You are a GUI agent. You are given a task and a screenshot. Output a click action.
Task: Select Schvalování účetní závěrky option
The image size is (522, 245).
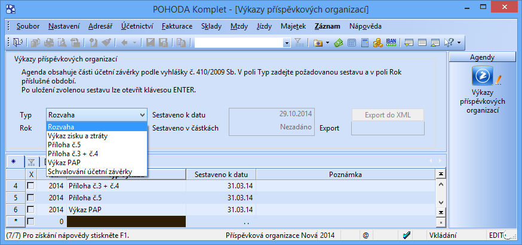pyautogui.click(x=97, y=172)
